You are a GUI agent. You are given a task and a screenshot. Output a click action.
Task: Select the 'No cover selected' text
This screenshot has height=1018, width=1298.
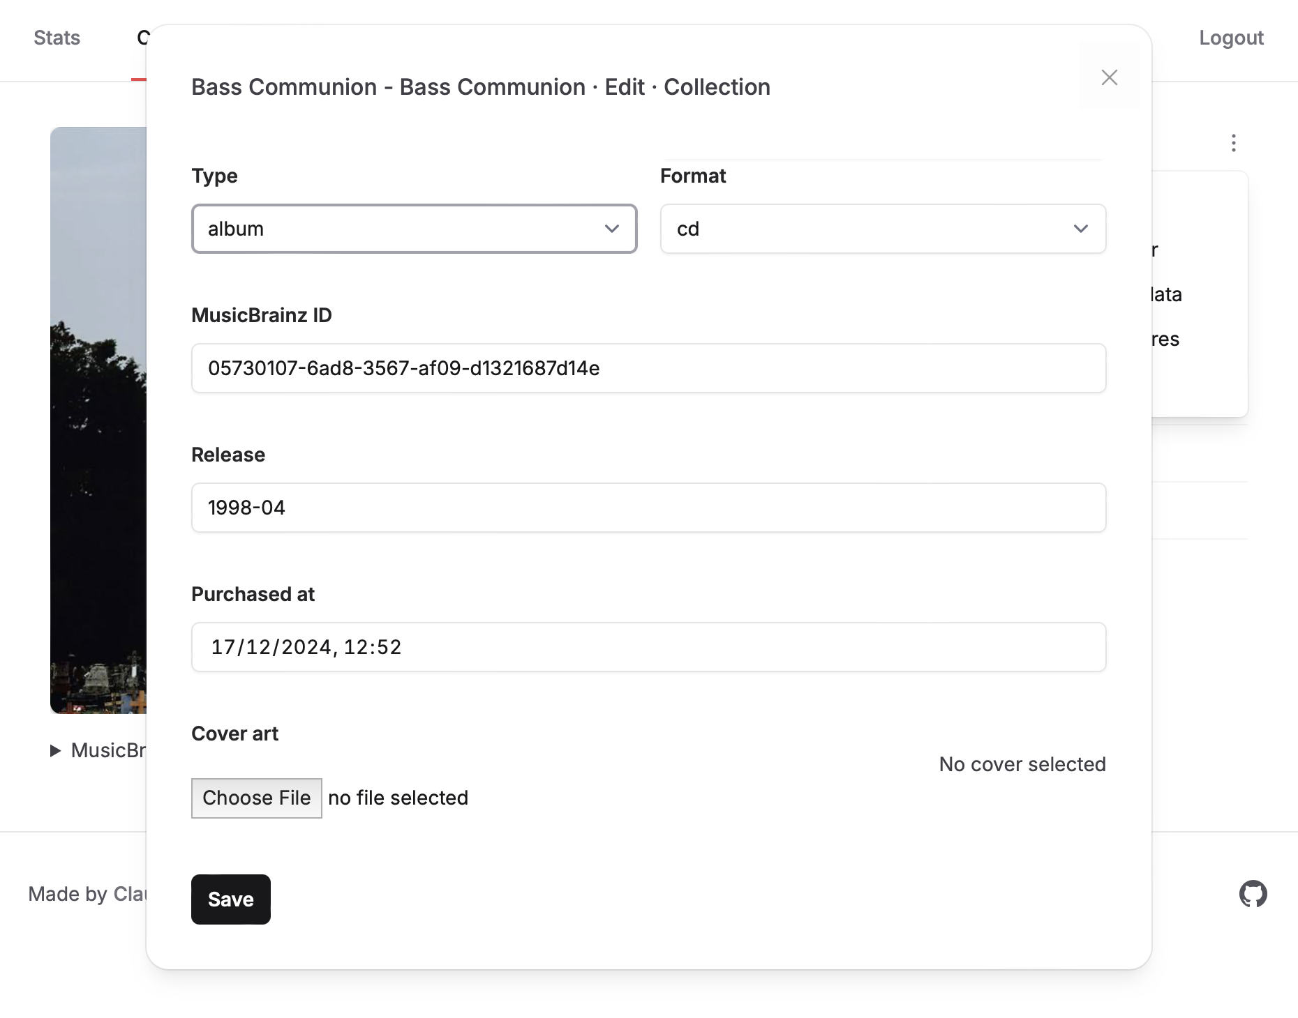point(1022,764)
